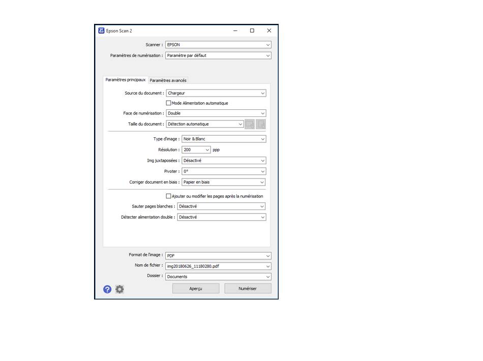Click the customize document size icon

[x=250, y=124]
